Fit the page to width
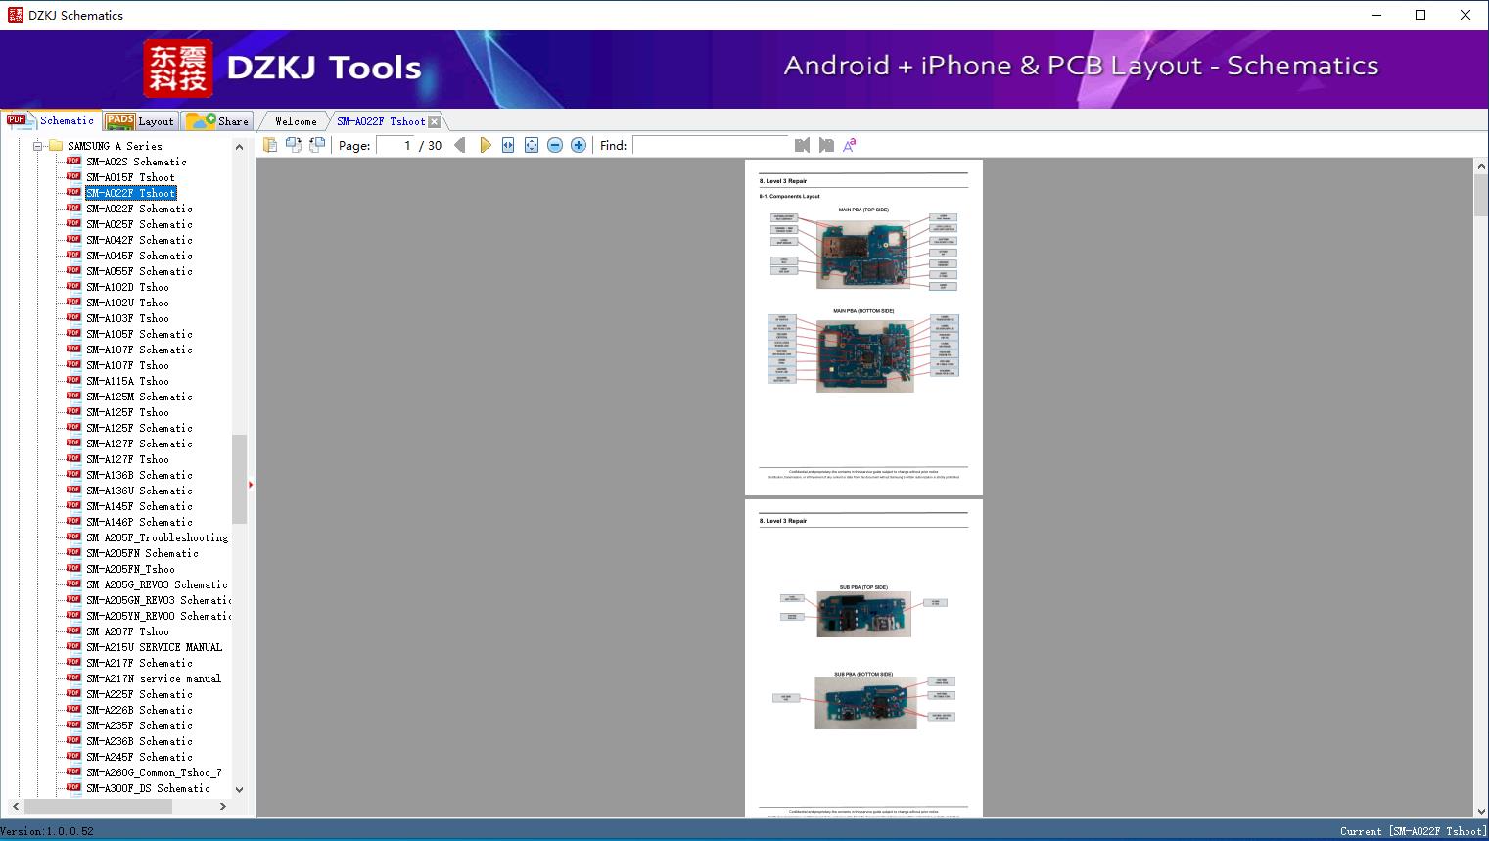 pyautogui.click(x=508, y=145)
